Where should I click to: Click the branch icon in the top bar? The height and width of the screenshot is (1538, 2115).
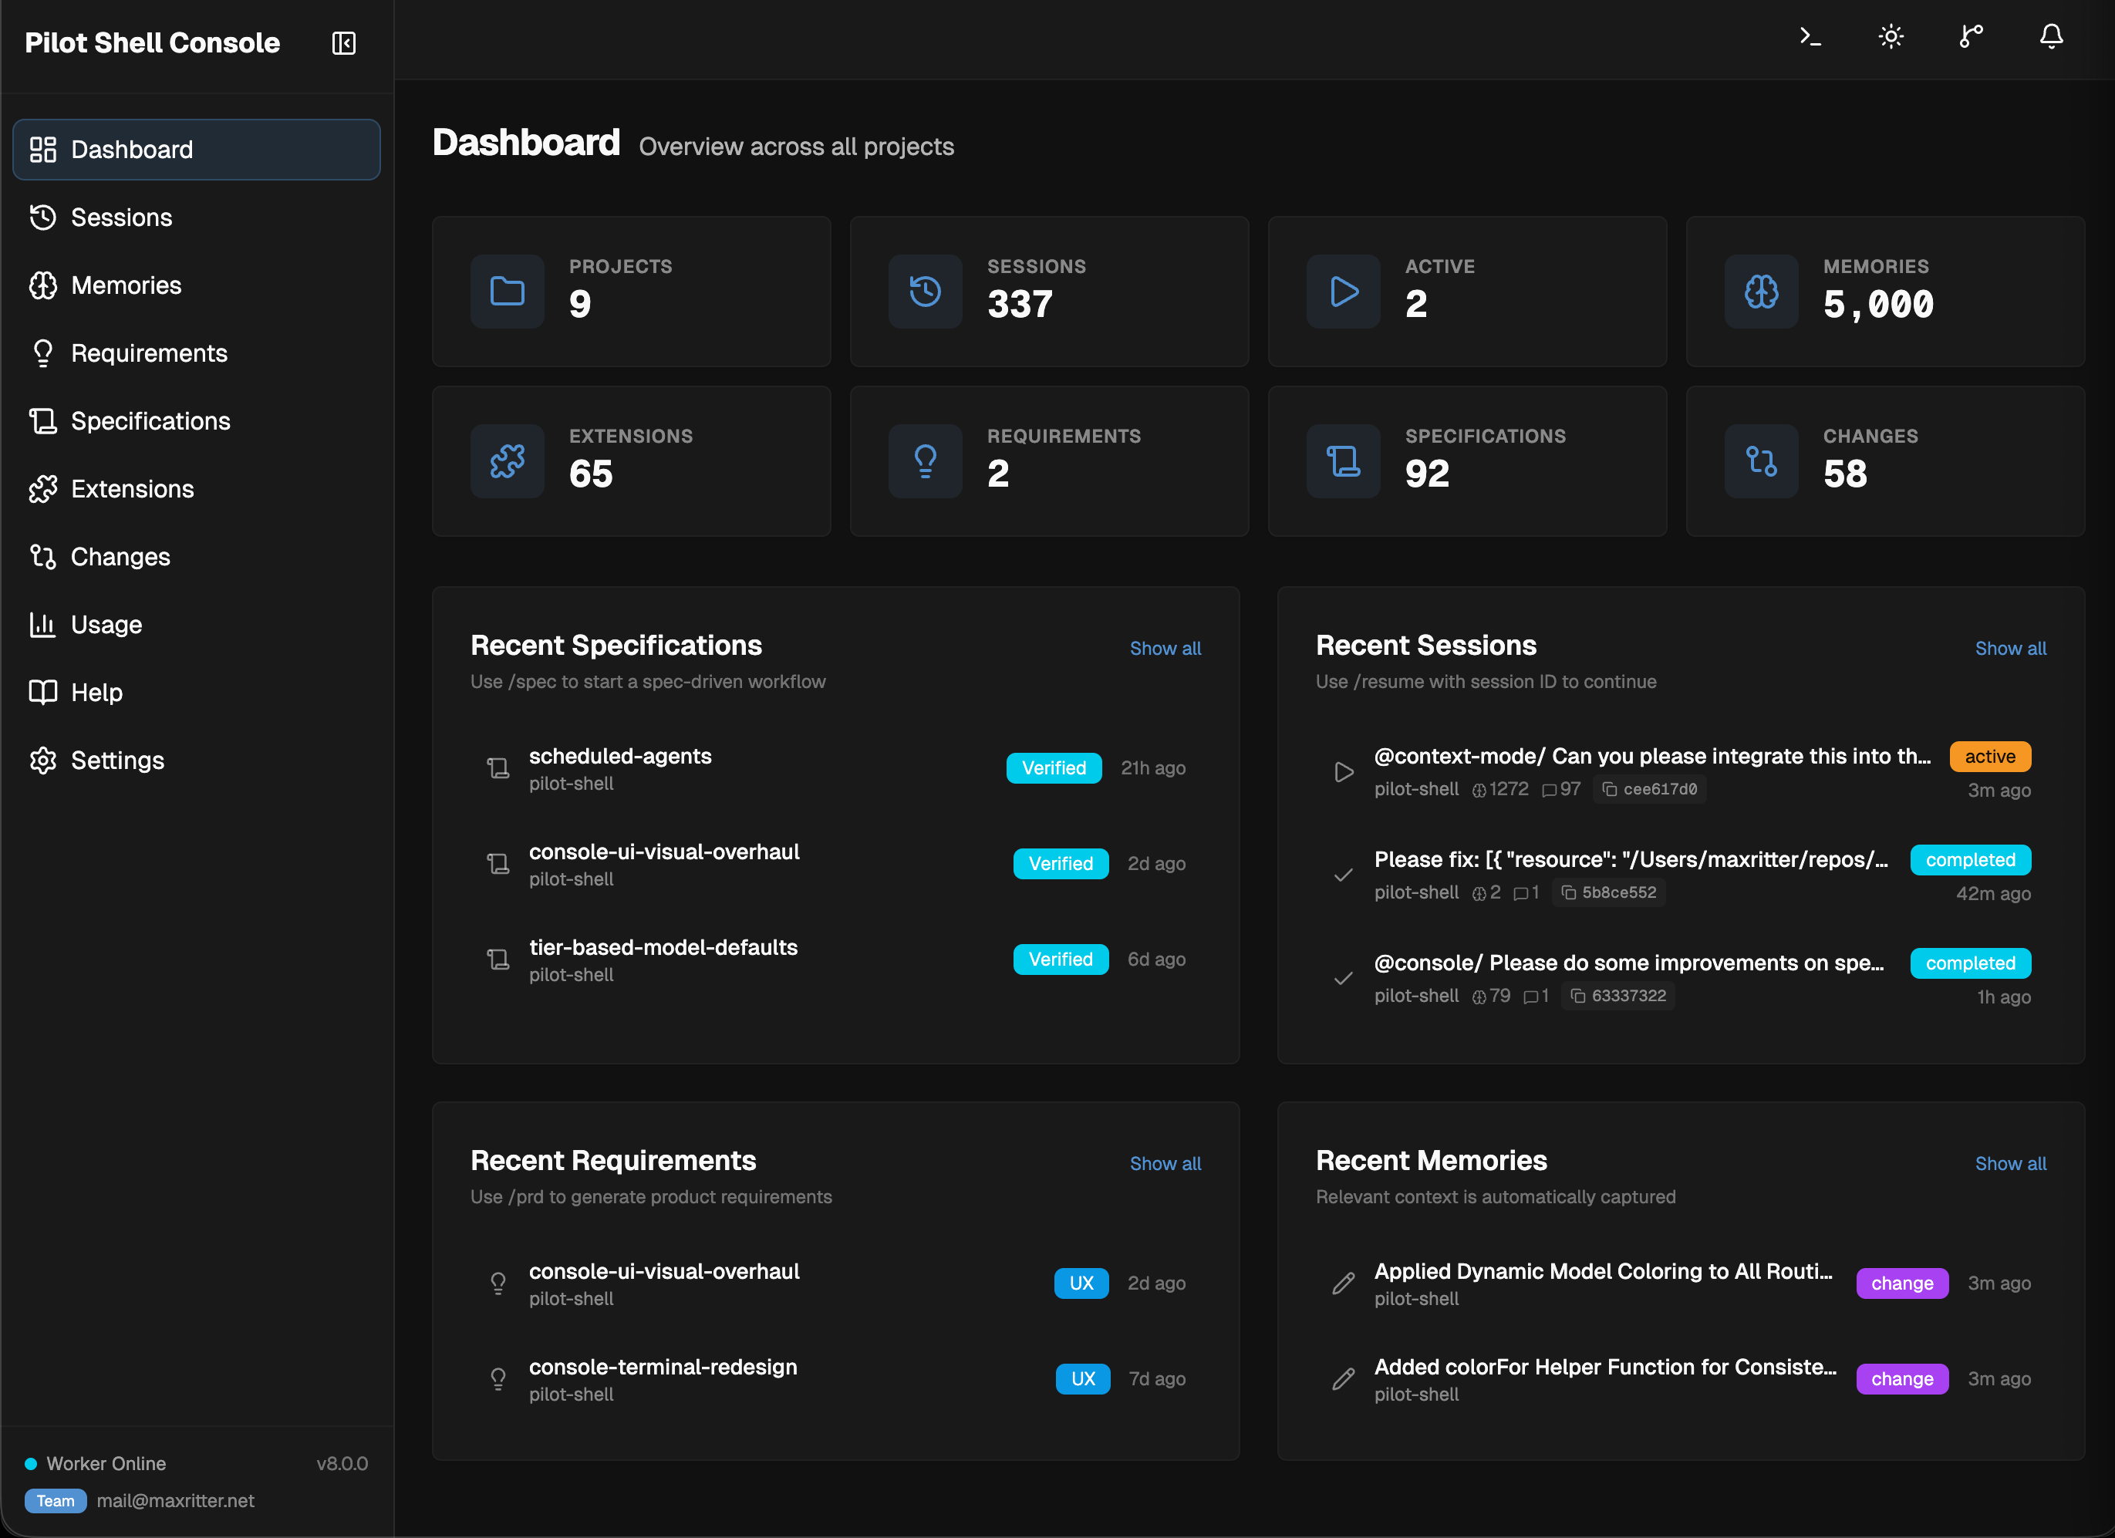(1969, 36)
